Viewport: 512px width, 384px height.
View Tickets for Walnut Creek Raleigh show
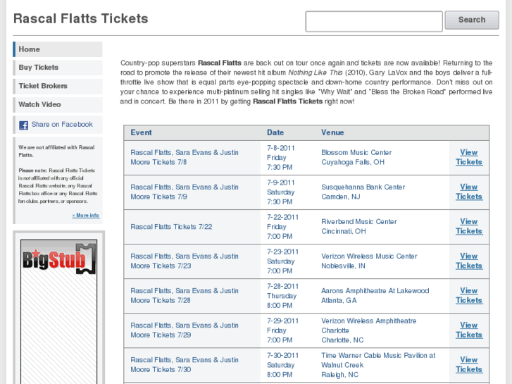click(469, 365)
